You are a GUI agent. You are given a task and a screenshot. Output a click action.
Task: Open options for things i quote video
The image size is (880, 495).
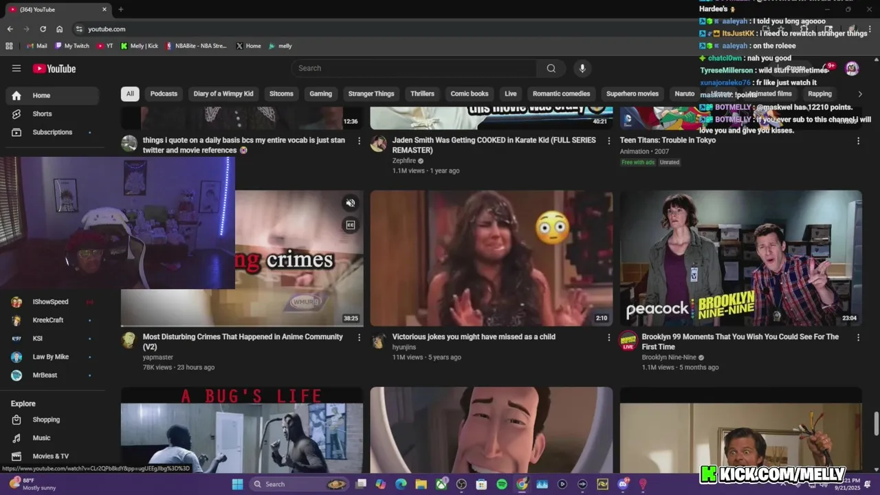(x=359, y=140)
